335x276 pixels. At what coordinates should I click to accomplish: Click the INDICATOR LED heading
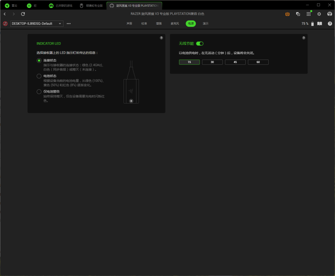point(49,44)
